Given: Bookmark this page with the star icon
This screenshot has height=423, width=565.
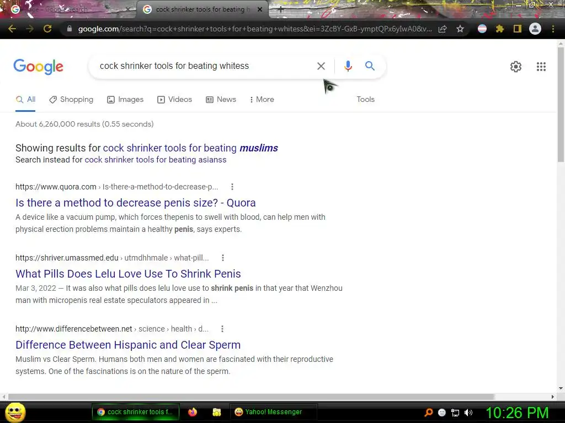Looking at the screenshot, I should coord(460,29).
